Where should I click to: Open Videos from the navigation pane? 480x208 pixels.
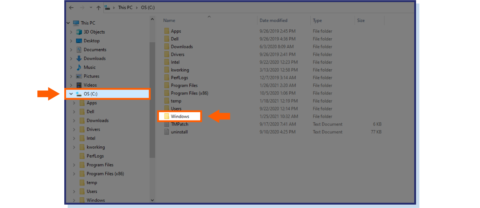coord(90,85)
